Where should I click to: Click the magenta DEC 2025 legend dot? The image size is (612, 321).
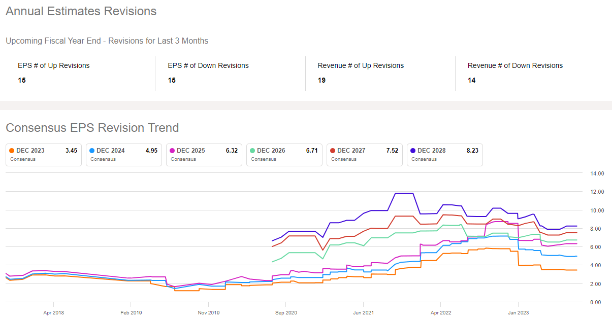pos(173,151)
